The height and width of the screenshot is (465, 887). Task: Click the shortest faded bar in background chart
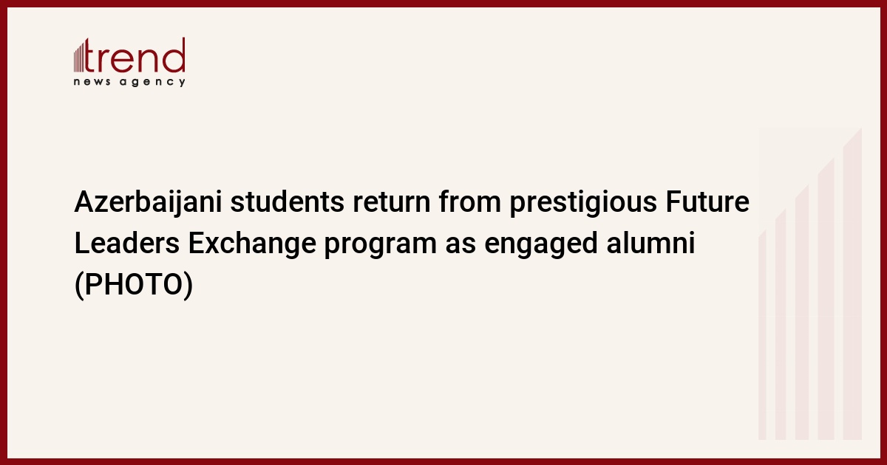[762, 335]
